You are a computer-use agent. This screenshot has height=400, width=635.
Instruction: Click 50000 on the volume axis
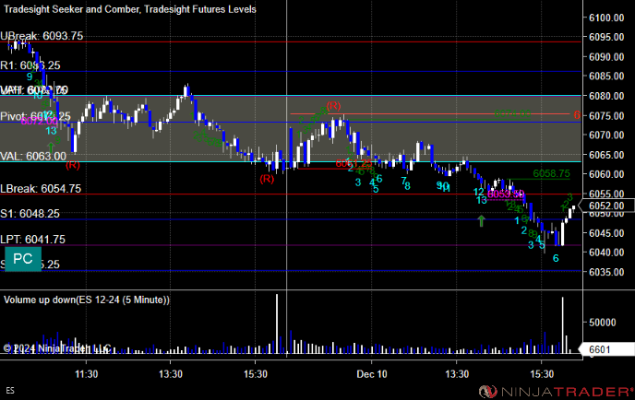(602, 323)
